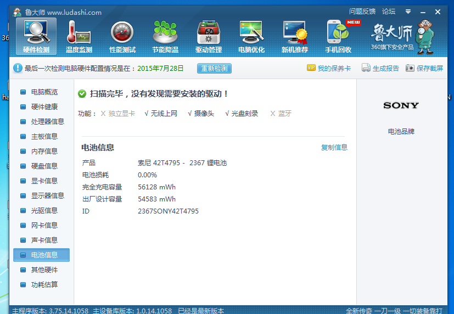Open the title bar dropdown menu arrow
Viewport: 454px width, 314px height.
408,12
